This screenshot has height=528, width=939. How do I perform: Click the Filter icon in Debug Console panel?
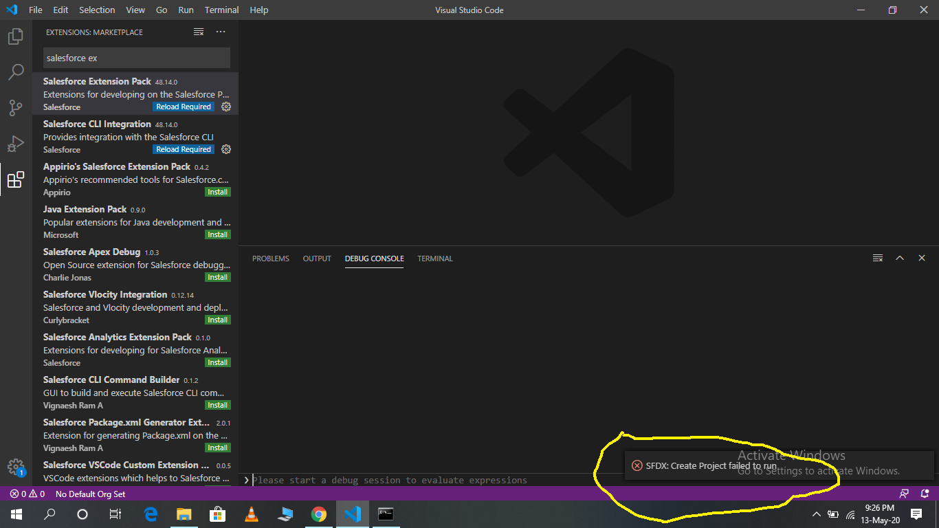click(x=877, y=258)
